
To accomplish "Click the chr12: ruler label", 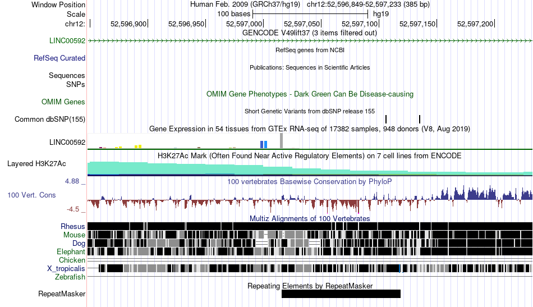I will [x=75, y=24].
